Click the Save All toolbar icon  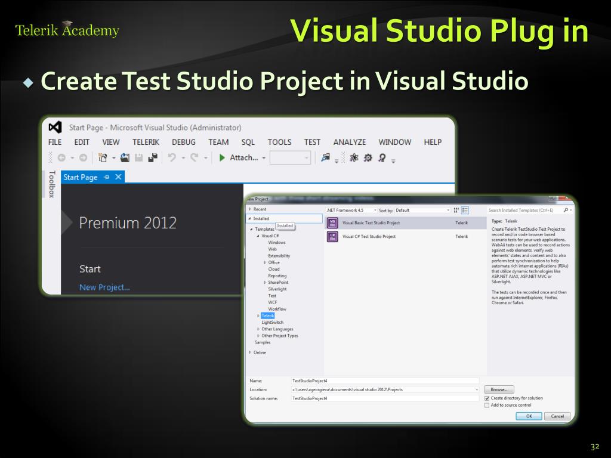pyautogui.click(x=153, y=157)
